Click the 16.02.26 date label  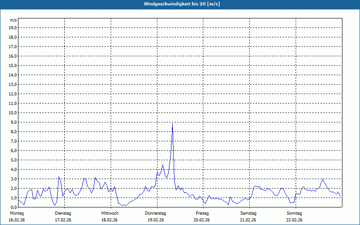click(x=17, y=220)
